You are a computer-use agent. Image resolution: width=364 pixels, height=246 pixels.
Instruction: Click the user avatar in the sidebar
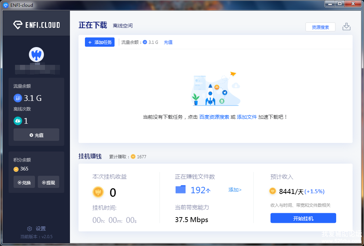click(36, 55)
